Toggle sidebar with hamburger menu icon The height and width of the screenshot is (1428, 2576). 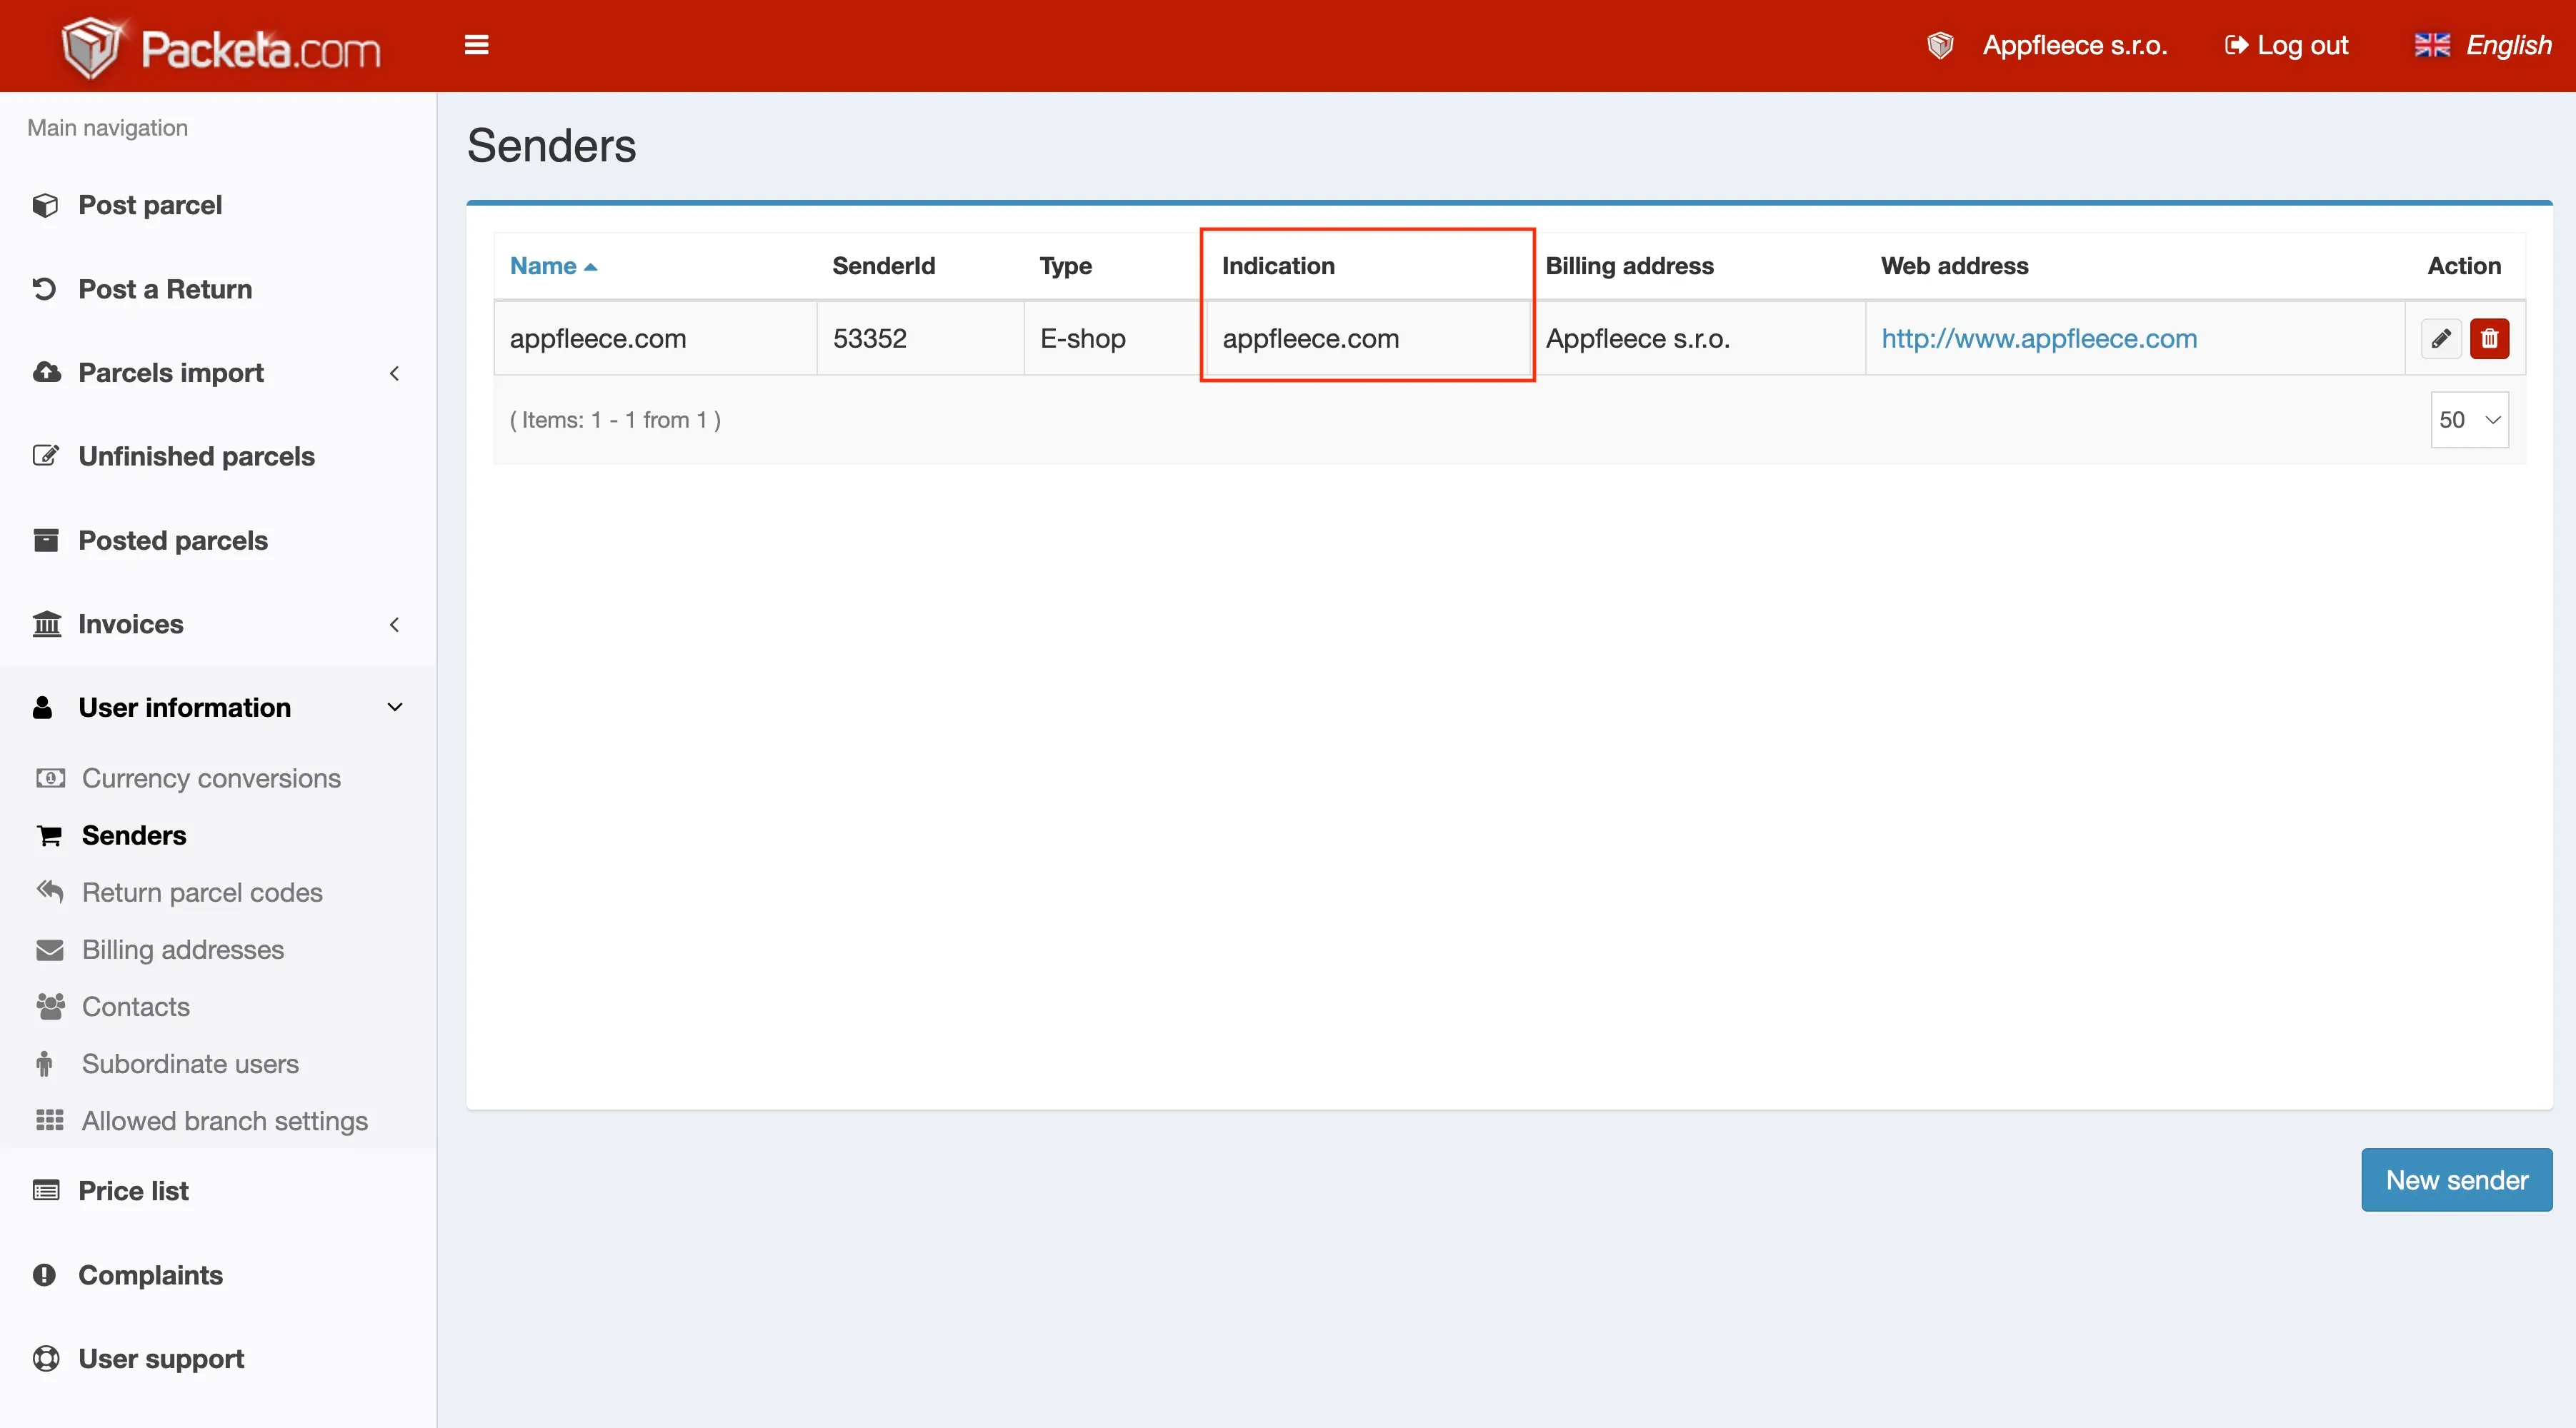pyautogui.click(x=477, y=45)
